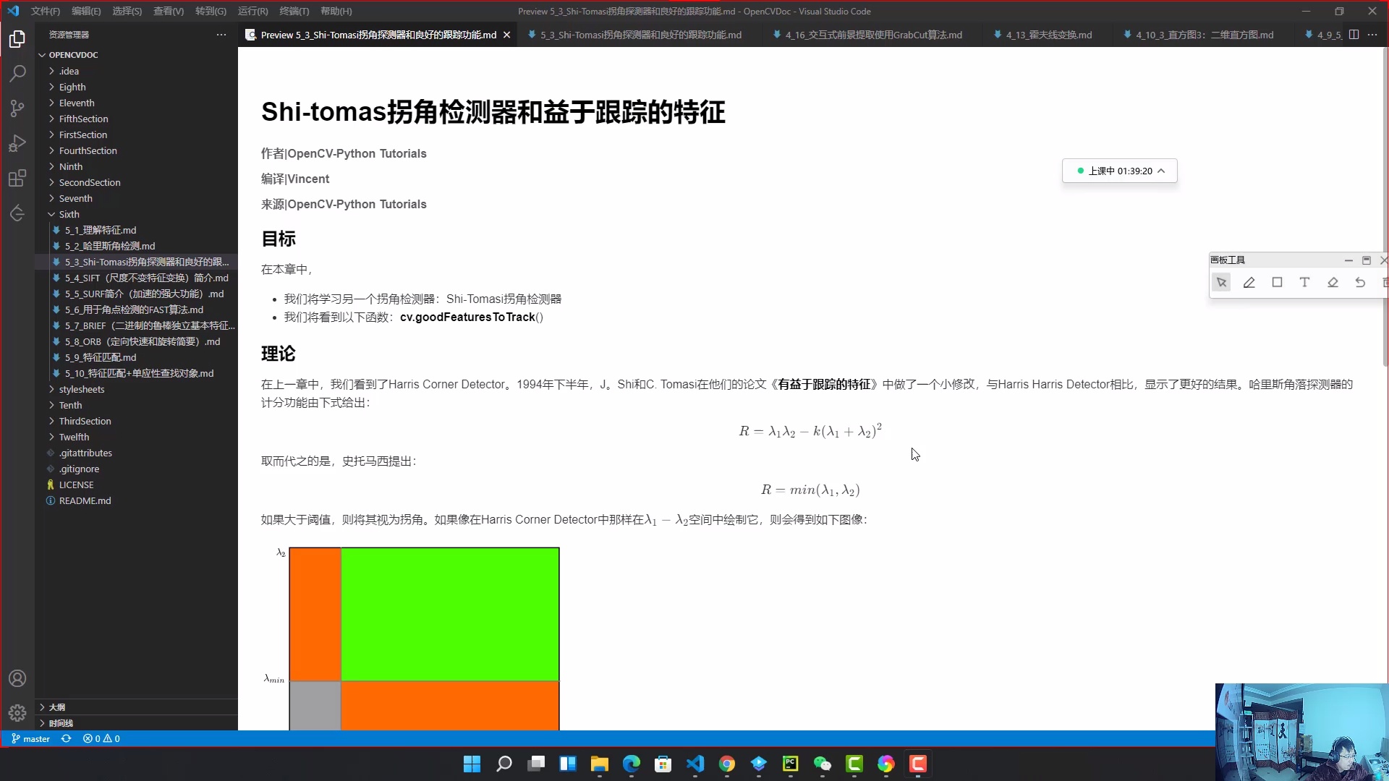This screenshot has height=781, width=1389.
Task: Click the errors and warnings status indicator
Action: (x=101, y=738)
